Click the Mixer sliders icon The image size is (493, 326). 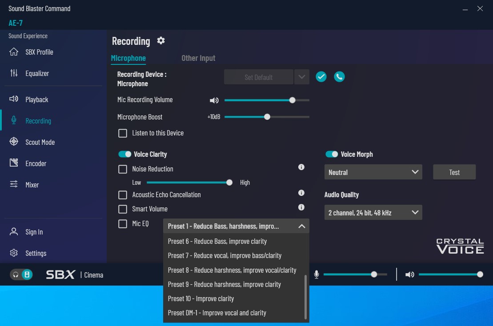coord(14,184)
